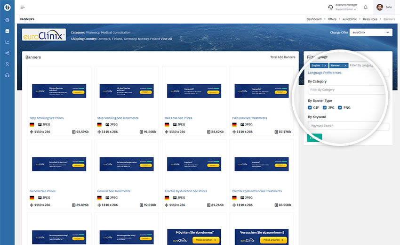Open the Change Offer euroClinix dropdown
This screenshot has width=400, height=245.
point(371,33)
